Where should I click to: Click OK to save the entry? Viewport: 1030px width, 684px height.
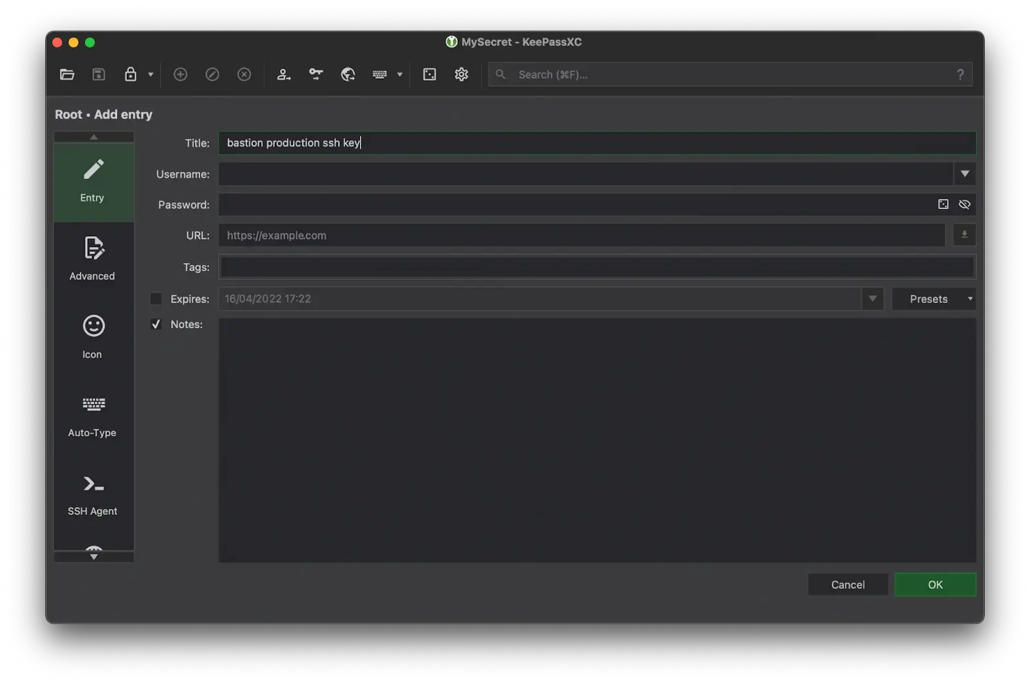935,584
